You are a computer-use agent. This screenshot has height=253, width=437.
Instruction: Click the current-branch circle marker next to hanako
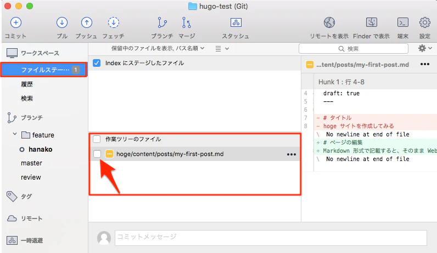coord(22,150)
